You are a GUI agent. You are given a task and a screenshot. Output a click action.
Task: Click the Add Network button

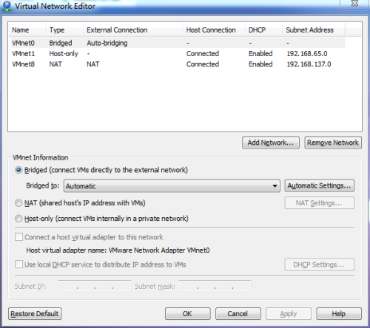pyautogui.click(x=271, y=143)
